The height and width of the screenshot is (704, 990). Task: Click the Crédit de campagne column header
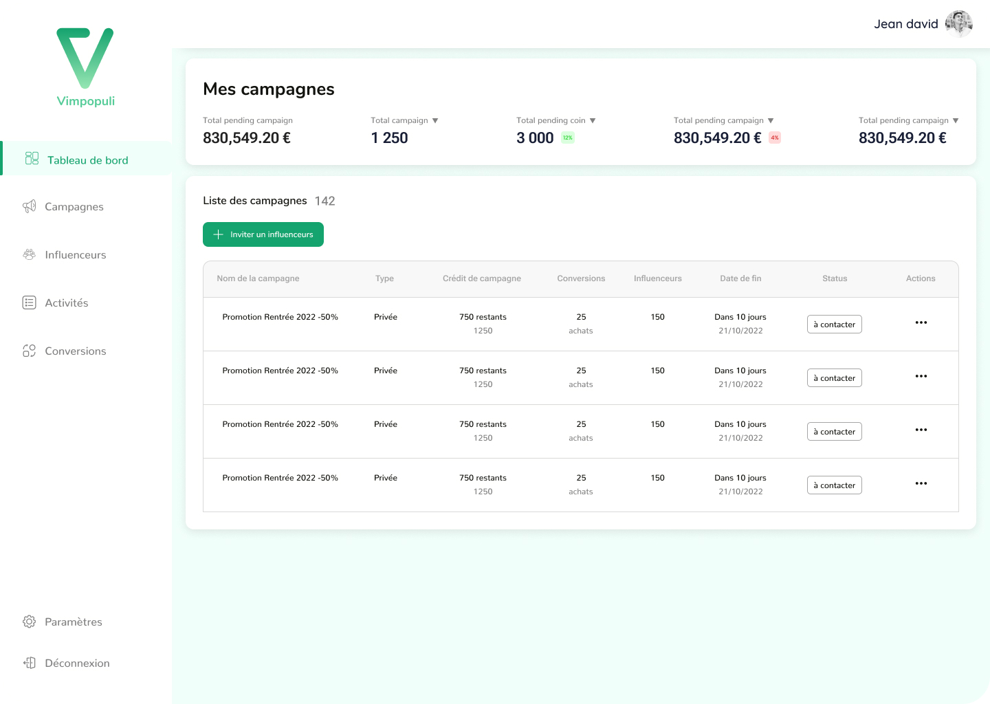482,278
